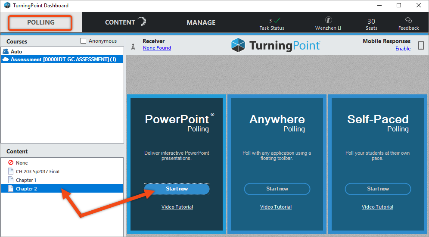Start Self-Paced Polling now
The width and height of the screenshot is (429, 237).
point(378,189)
